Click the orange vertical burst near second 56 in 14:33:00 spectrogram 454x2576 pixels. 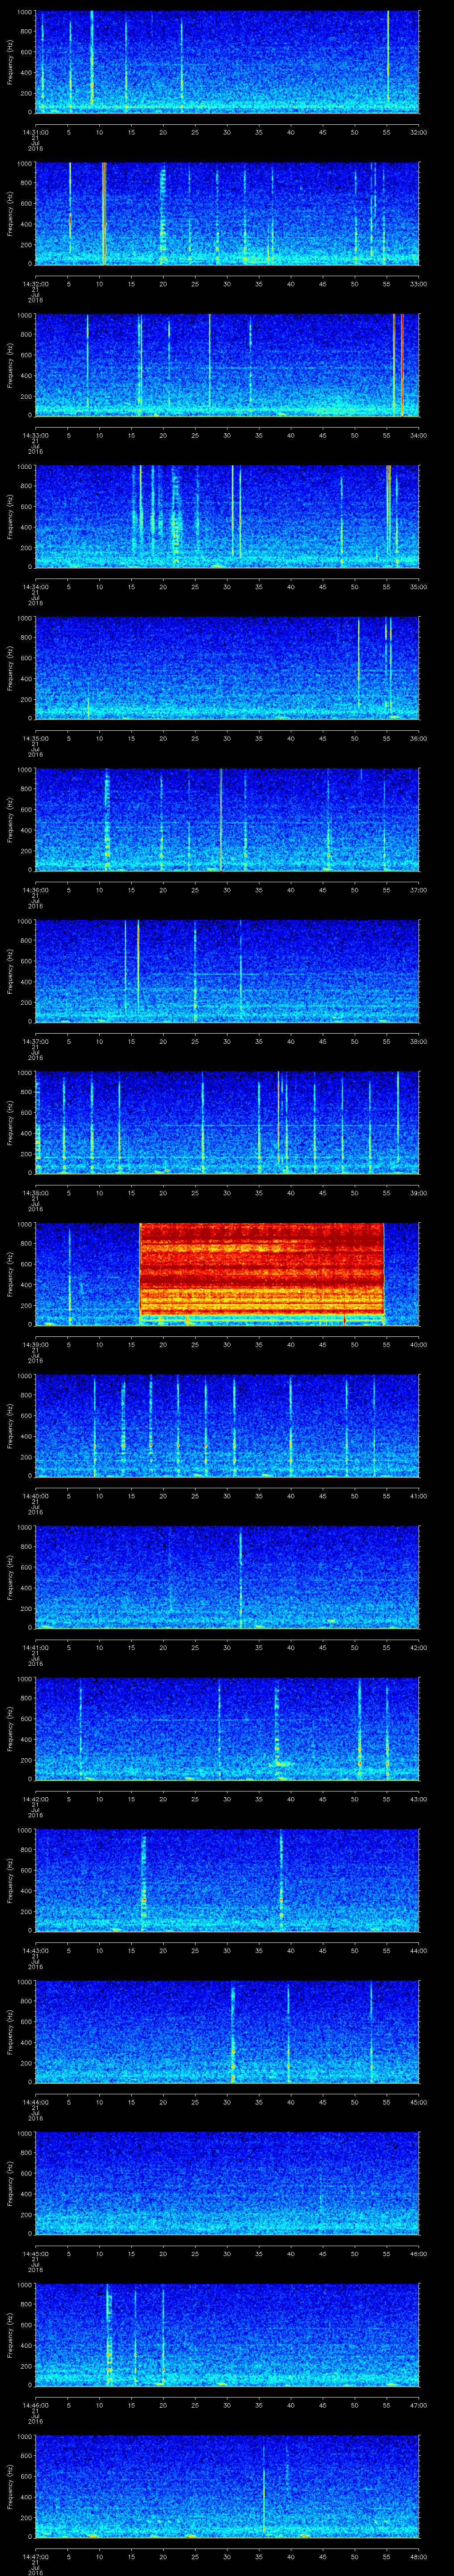[x=394, y=364]
